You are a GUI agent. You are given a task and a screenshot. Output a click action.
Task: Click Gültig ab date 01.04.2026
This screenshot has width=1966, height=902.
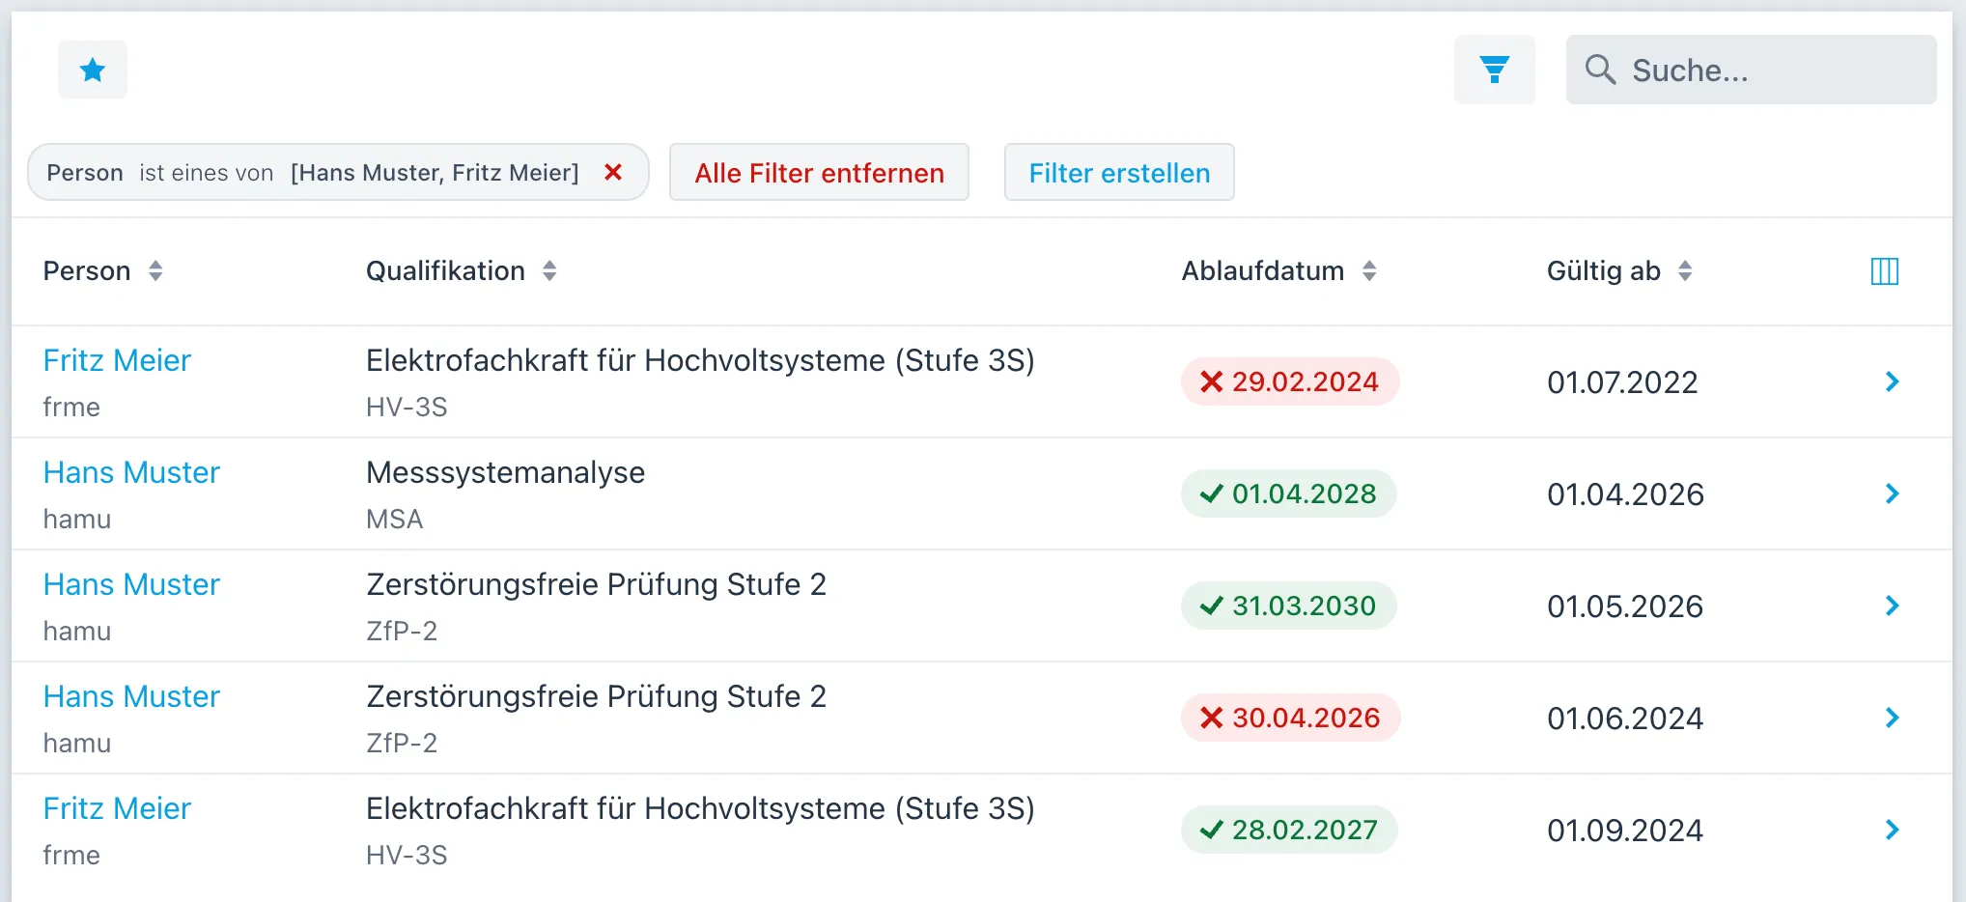(1625, 494)
